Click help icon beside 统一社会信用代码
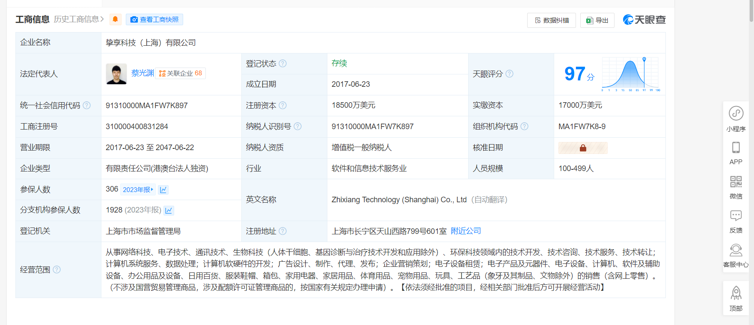 pyautogui.click(x=86, y=105)
